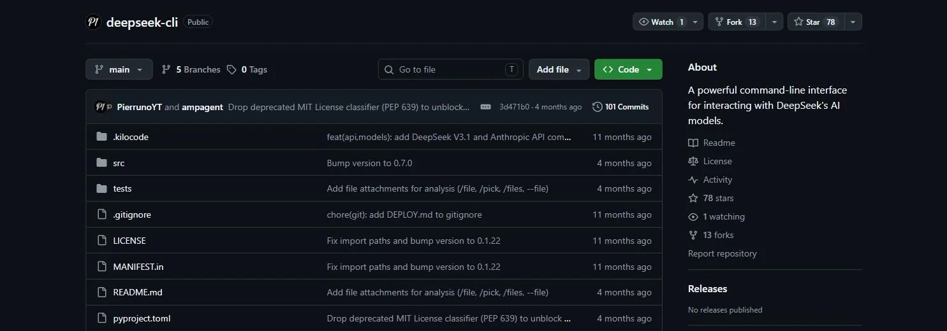
Task: Open the .kilocode folder
Action: tap(131, 137)
